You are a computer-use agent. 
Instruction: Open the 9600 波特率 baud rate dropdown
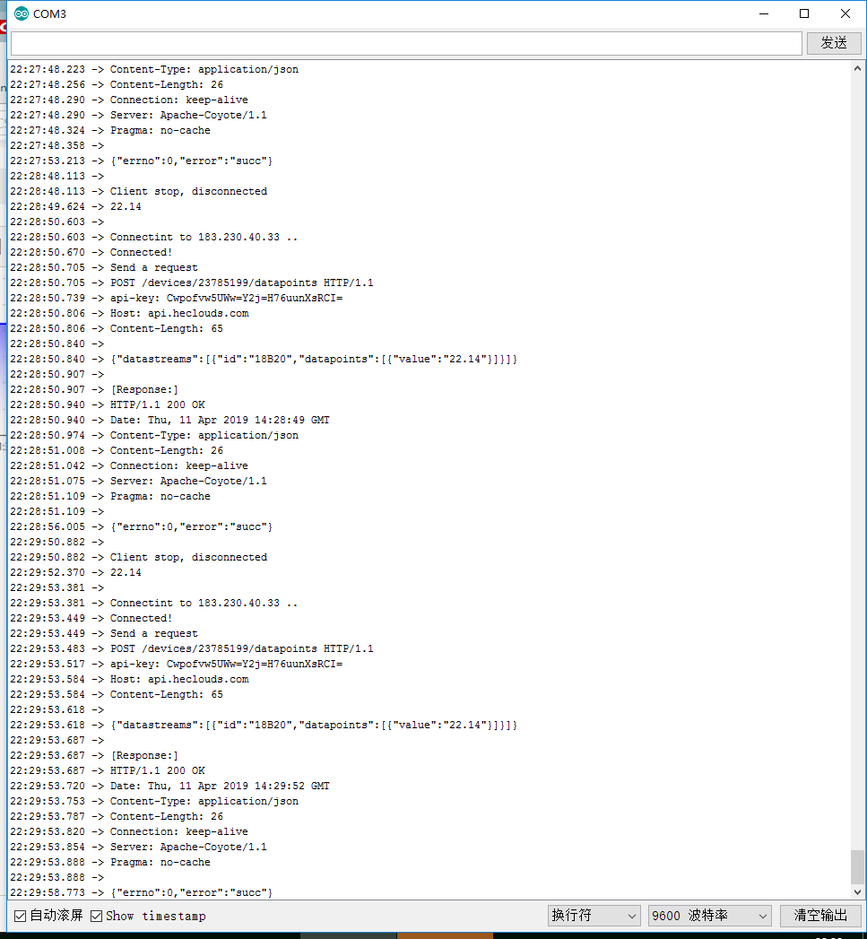pyautogui.click(x=708, y=916)
